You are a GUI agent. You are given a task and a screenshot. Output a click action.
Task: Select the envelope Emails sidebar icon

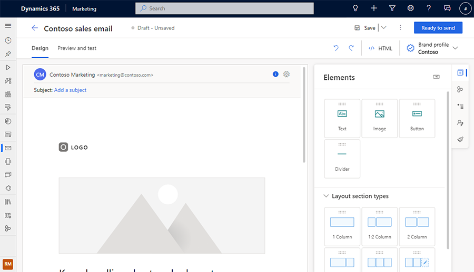(x=8, y=148)
